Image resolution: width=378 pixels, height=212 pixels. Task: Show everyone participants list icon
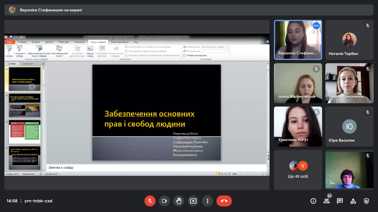[x=327, y=201]
